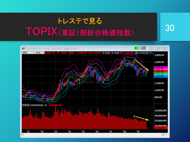Click the B=0.00 bid value
The height and width of the screenshot is (142, 190).
point(106,53)
